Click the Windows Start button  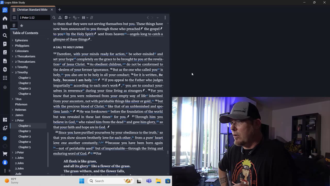click(82, 181)
